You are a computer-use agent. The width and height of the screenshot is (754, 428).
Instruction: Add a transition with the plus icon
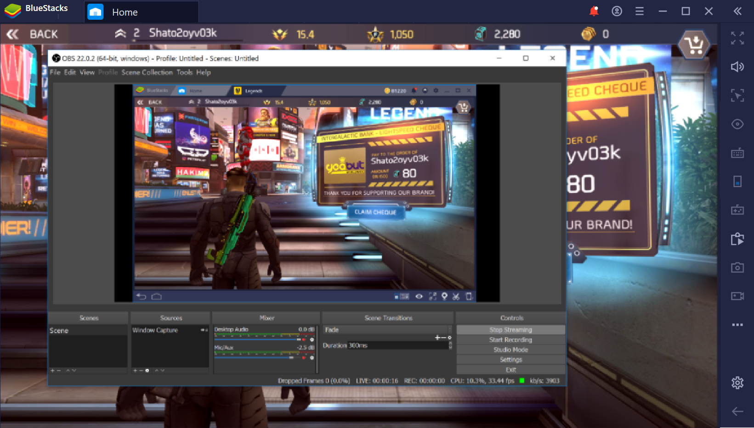[x=438, y=338]
